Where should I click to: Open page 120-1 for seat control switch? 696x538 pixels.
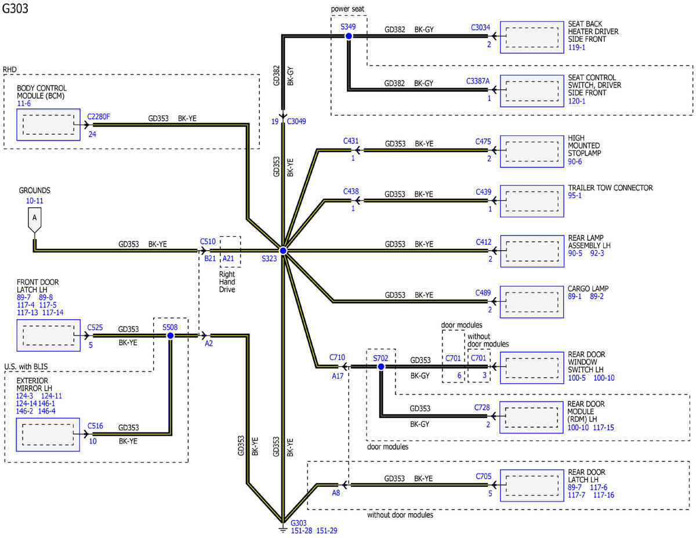577,101
